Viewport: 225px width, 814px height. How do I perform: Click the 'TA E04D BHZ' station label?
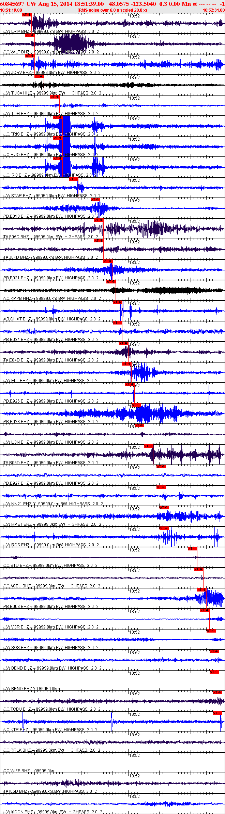point(16,360)
